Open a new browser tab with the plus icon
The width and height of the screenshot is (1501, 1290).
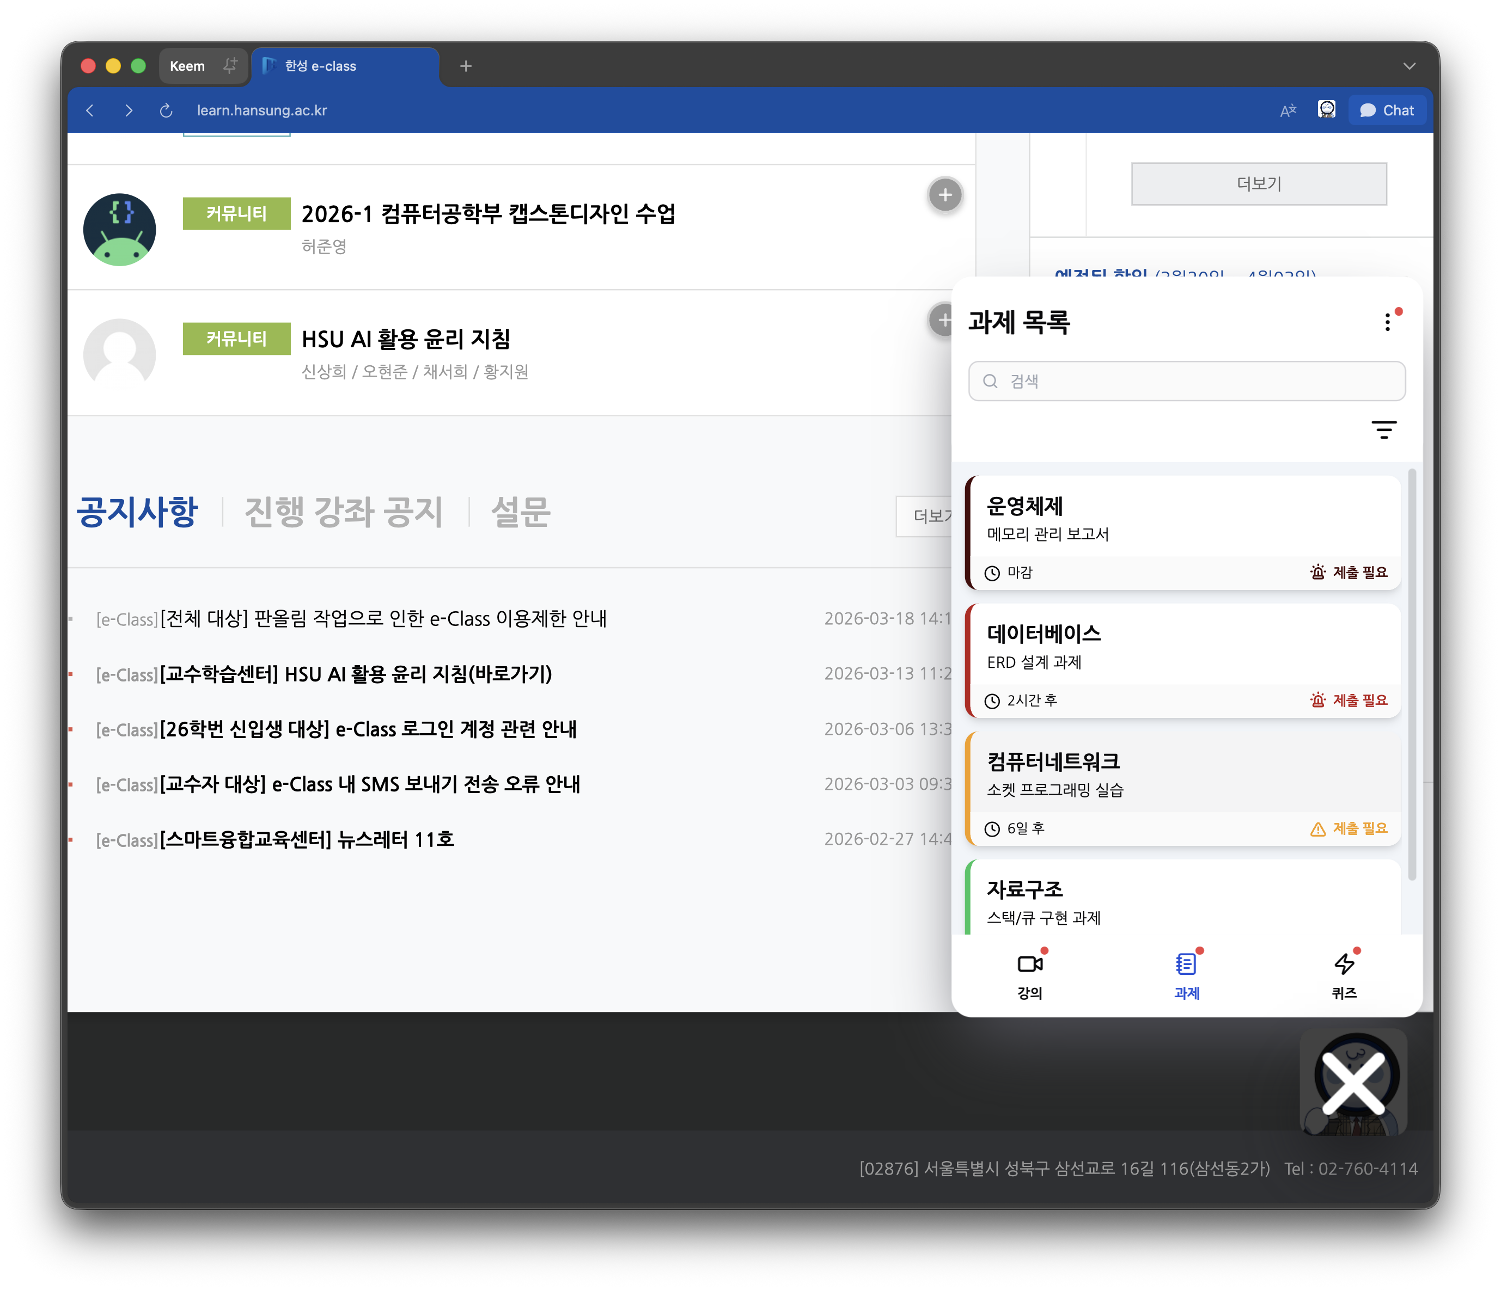click(x=466, y=66)
